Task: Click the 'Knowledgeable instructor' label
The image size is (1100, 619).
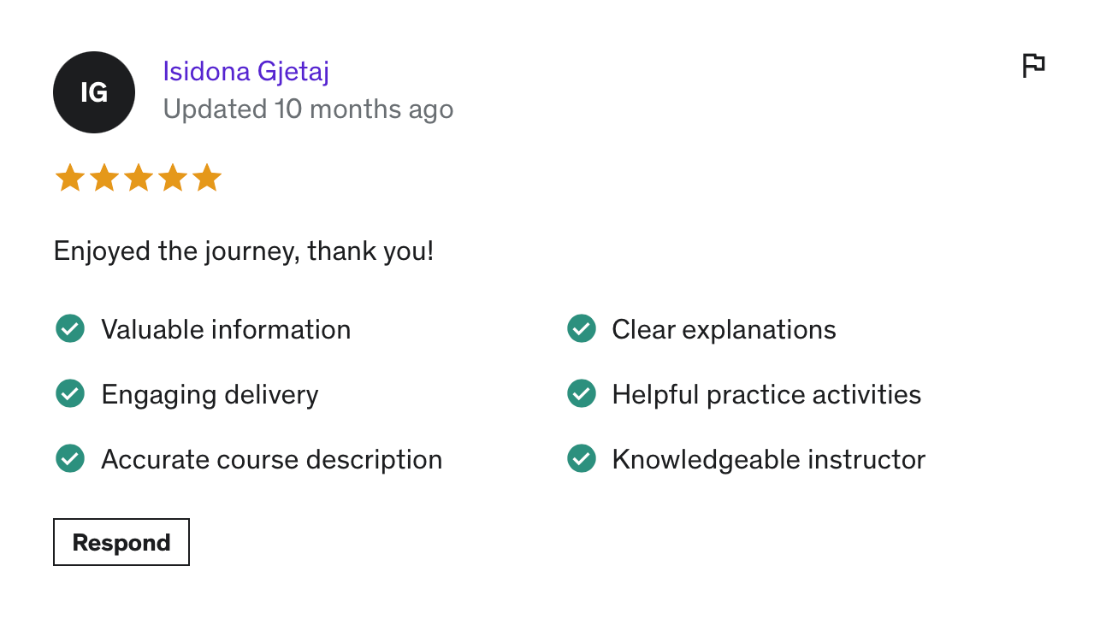Action: (x=768, y=460)
